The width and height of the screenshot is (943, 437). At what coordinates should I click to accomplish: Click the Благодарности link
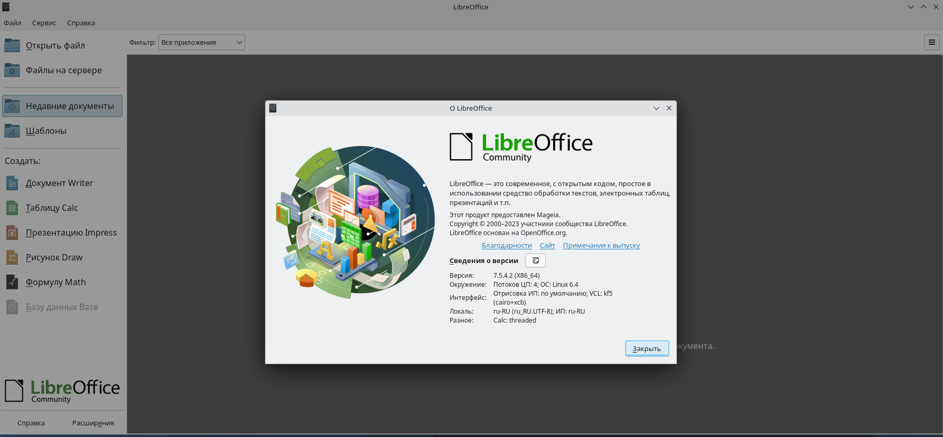pyautogui.click(x=507, y=245)
